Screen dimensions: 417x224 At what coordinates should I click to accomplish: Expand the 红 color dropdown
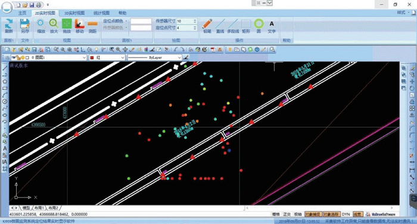tap(107, 57)
